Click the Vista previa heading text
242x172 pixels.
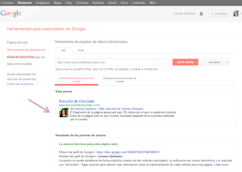tap(64, 91)
